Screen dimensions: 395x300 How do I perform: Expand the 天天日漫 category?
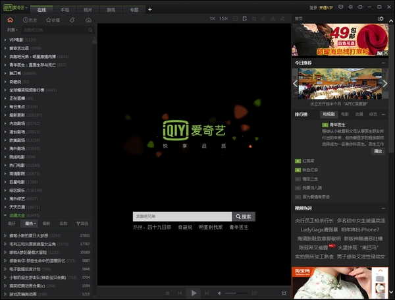[5, 207]
